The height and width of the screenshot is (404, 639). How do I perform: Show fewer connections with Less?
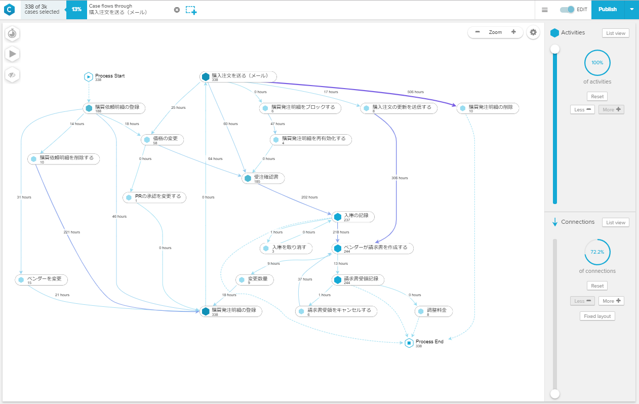[582, 301]
